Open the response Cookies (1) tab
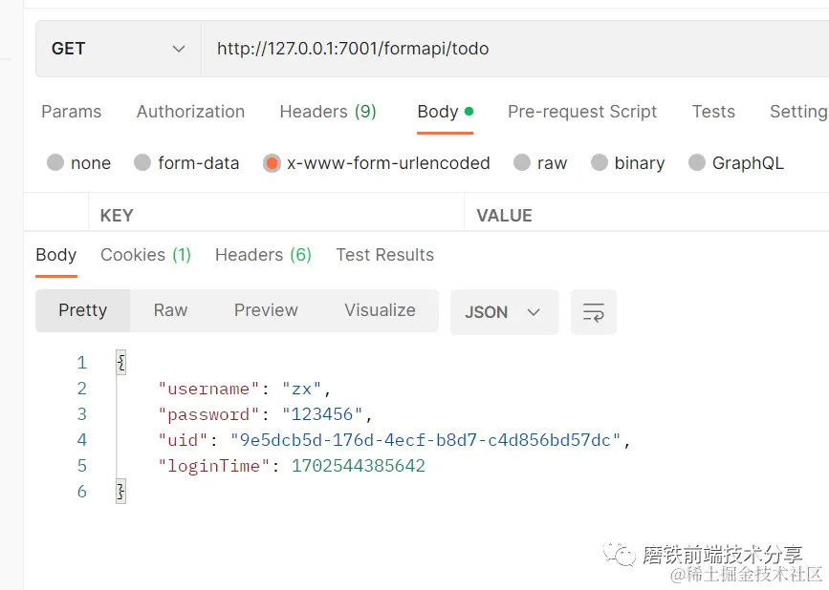This screenshot has width=829, height=590. [x=145, y=255]
